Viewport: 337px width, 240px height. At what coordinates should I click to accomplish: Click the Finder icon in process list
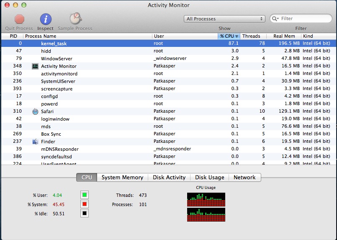tap(35, 142)
